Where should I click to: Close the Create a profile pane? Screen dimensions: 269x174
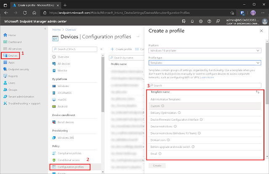point(261,31)
